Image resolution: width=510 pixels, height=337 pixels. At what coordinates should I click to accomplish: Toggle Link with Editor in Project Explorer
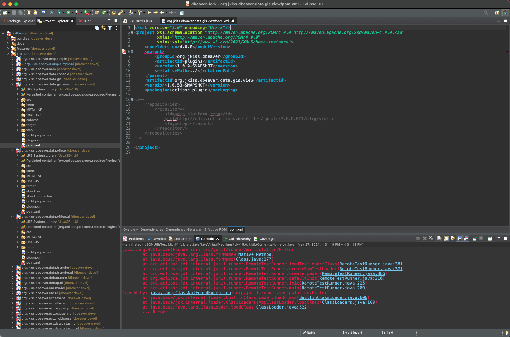(x=103, y=28)
